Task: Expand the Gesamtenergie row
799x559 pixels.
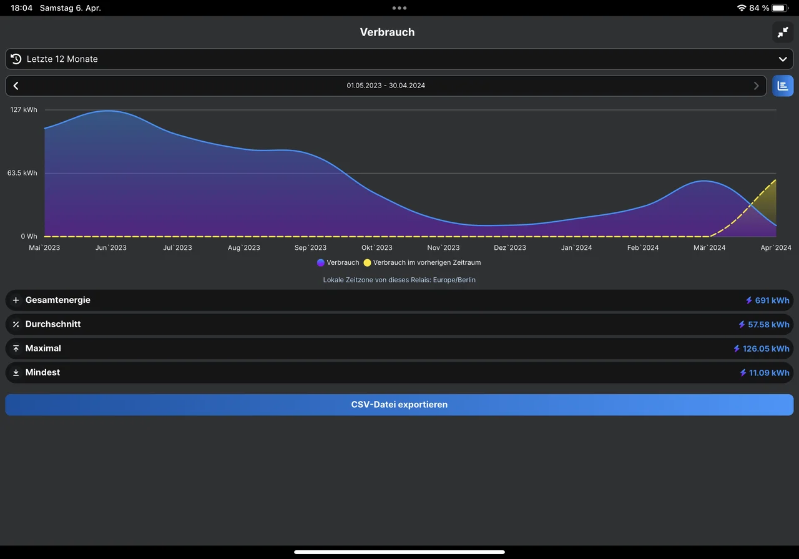Action: point(399,300)
